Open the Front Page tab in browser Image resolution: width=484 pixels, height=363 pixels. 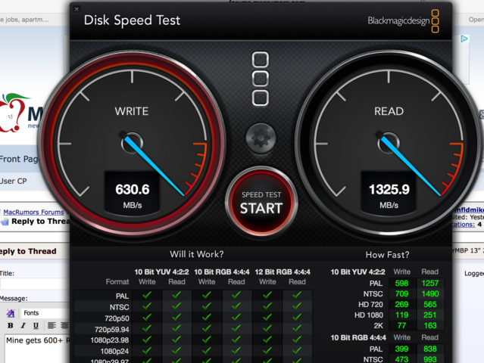(x=19, y=160)
